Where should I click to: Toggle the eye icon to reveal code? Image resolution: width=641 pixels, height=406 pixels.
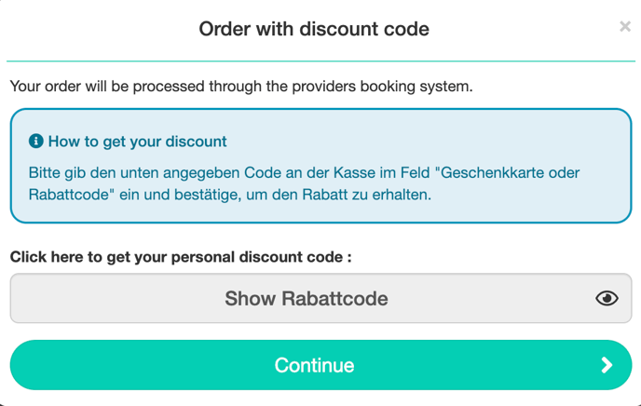pyautogui.click(x=607, y=298)
